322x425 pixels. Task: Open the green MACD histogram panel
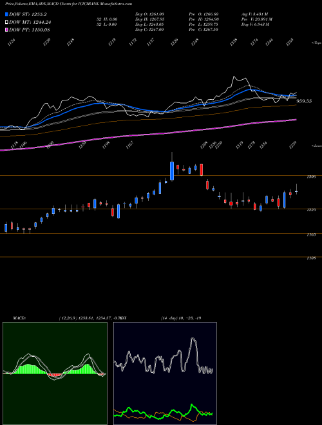click(55, 373)
